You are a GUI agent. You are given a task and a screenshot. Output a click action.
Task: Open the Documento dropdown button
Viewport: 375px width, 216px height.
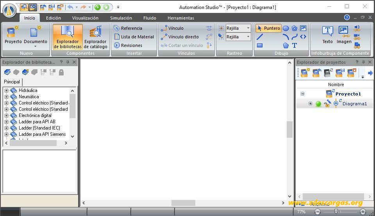click(36, 36)
